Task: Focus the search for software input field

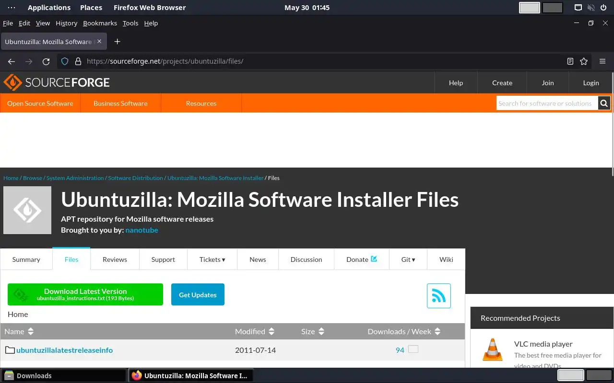Action: [547, 103]
